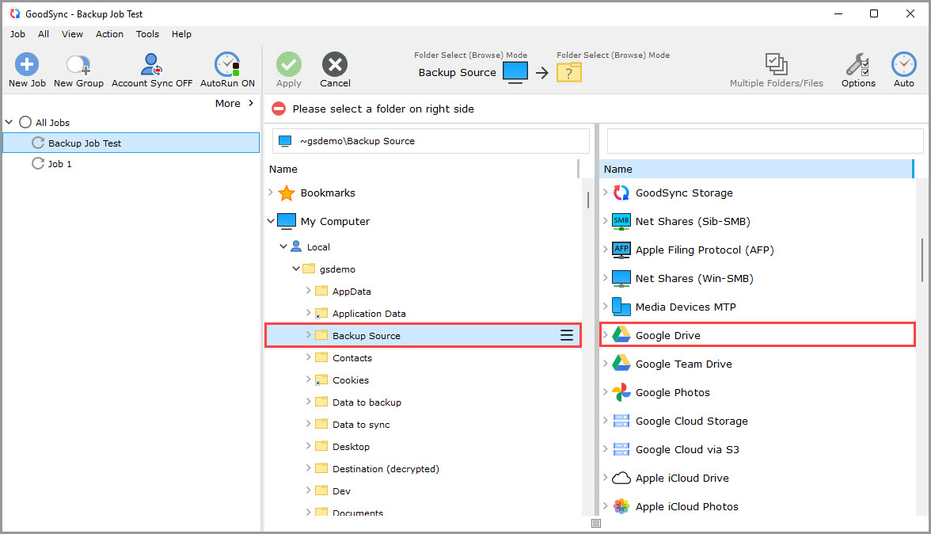The image size is (931, 534).
Task: Select the All Jobs radio circle
Action: coord(25,122)
